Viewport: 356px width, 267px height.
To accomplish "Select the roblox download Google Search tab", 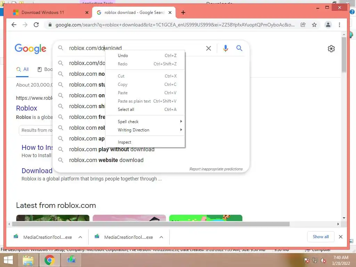I will 134,13.
